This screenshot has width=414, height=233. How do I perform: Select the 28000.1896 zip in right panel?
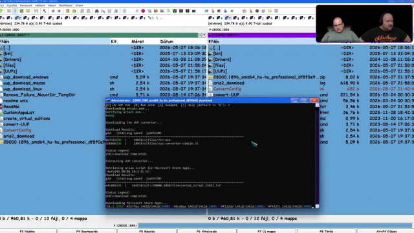tap(264, 77)
